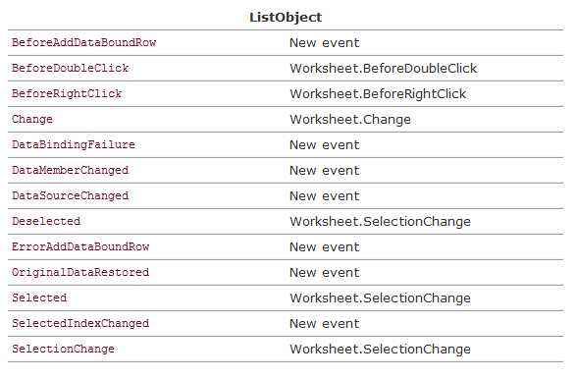Click the Worksheet.Change cell text

point(350,120)
